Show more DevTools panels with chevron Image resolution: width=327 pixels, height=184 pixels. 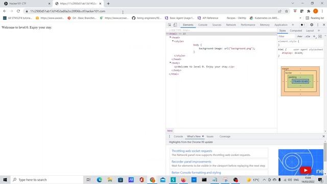pyautogui.click(x=293, y=25)
